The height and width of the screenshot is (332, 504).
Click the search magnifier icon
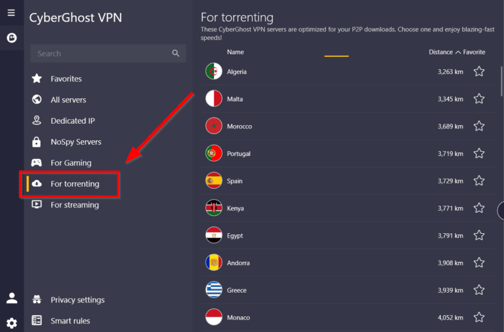pyautogui.click(x=175, y=53)
